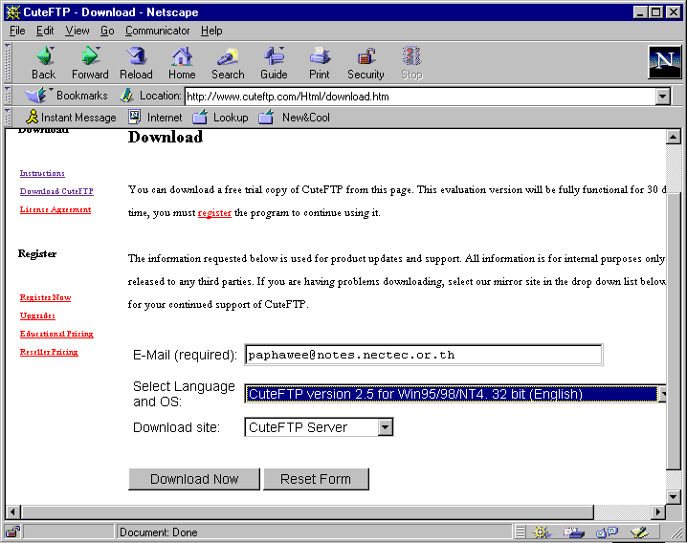Open Discussions icon in component bar
This screenshot has width=687, height=543.
click(607, 532)
